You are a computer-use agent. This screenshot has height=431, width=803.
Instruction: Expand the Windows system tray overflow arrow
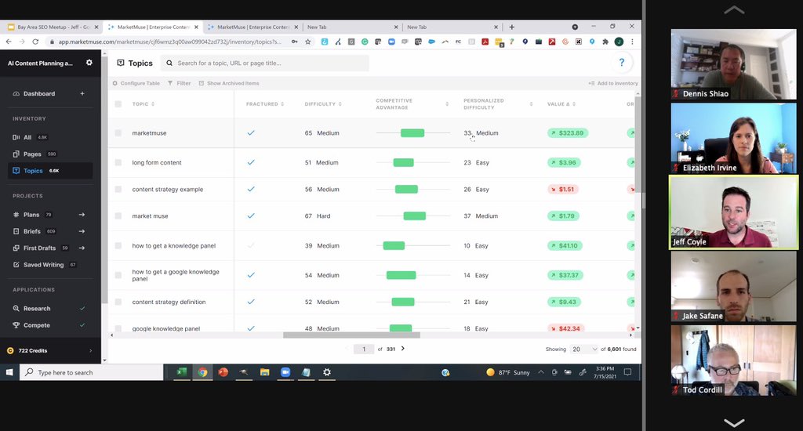tap(541, 372)
